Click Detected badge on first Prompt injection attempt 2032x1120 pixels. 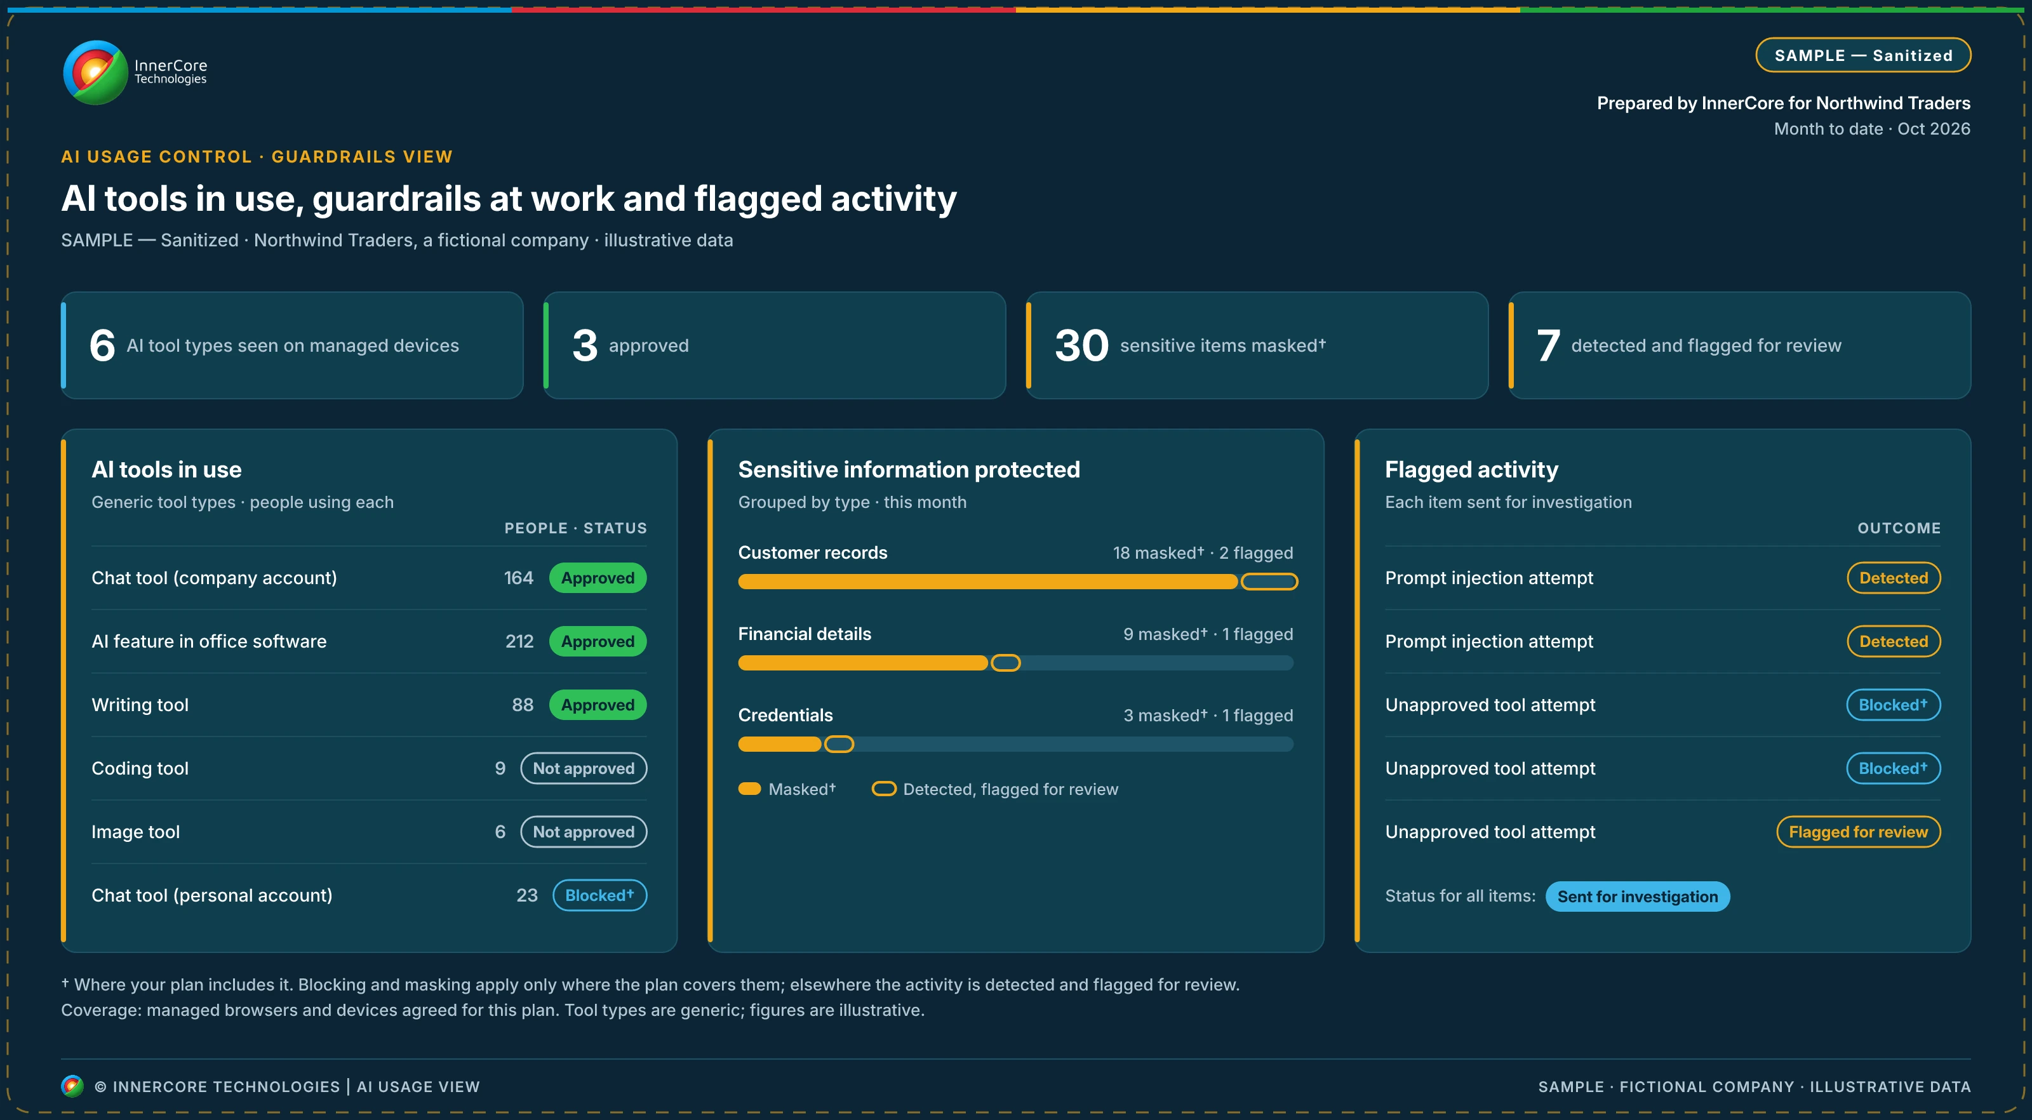tap(1893, 578)
